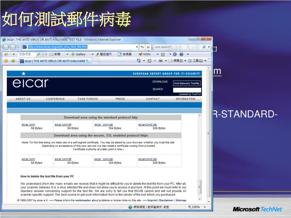Click the inner page scrollbar thumb
This screenshot has width=291, height=218.
[199, 187]
